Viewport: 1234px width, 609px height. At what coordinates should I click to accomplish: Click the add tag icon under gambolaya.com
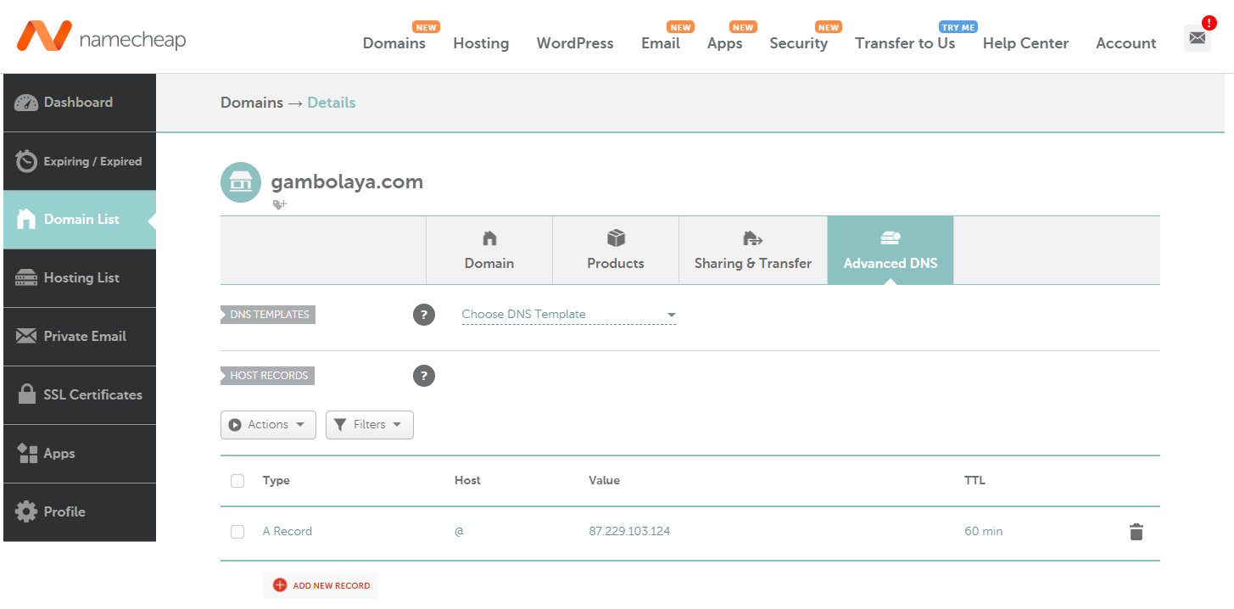[x=279, y=205]
